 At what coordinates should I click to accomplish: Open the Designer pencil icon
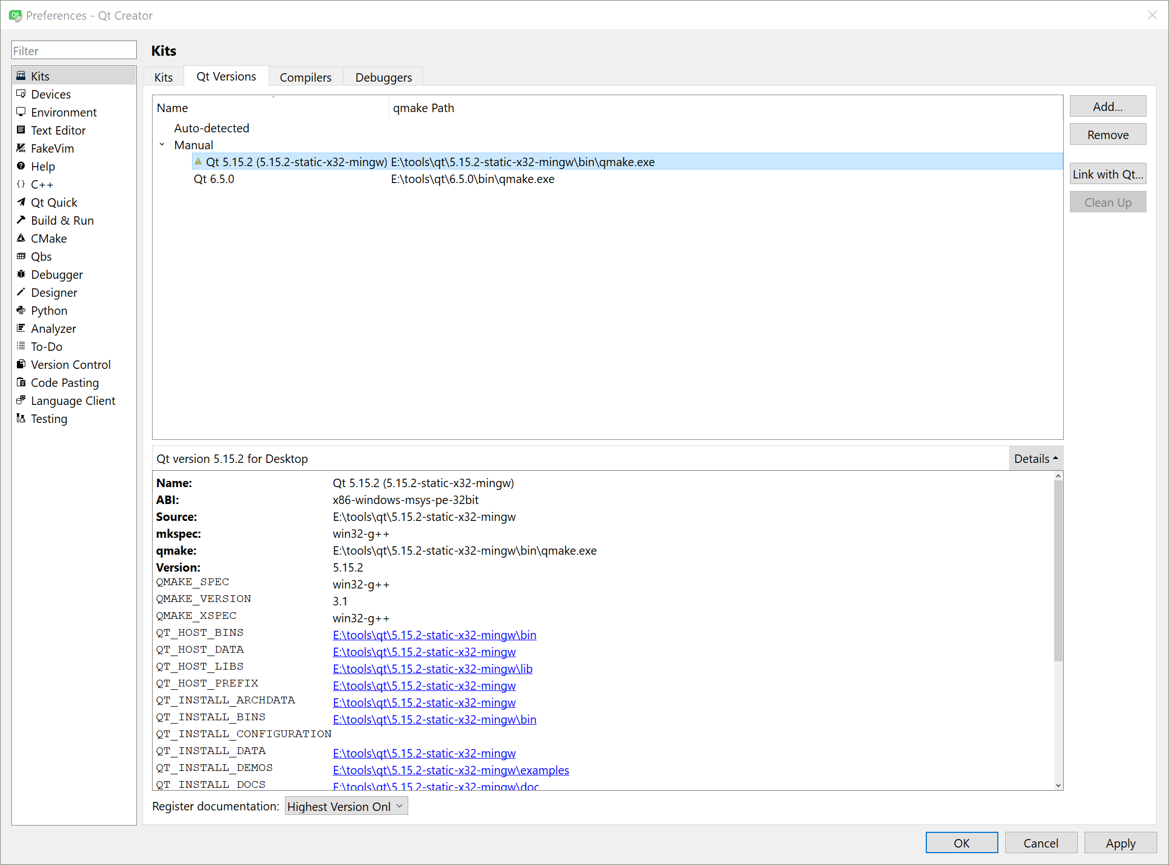(21, 292)
